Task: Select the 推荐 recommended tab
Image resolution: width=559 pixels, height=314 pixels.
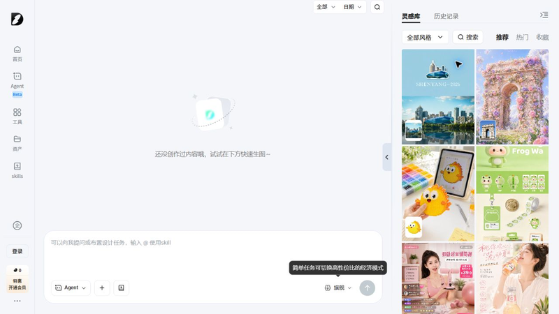Action: 502,37
